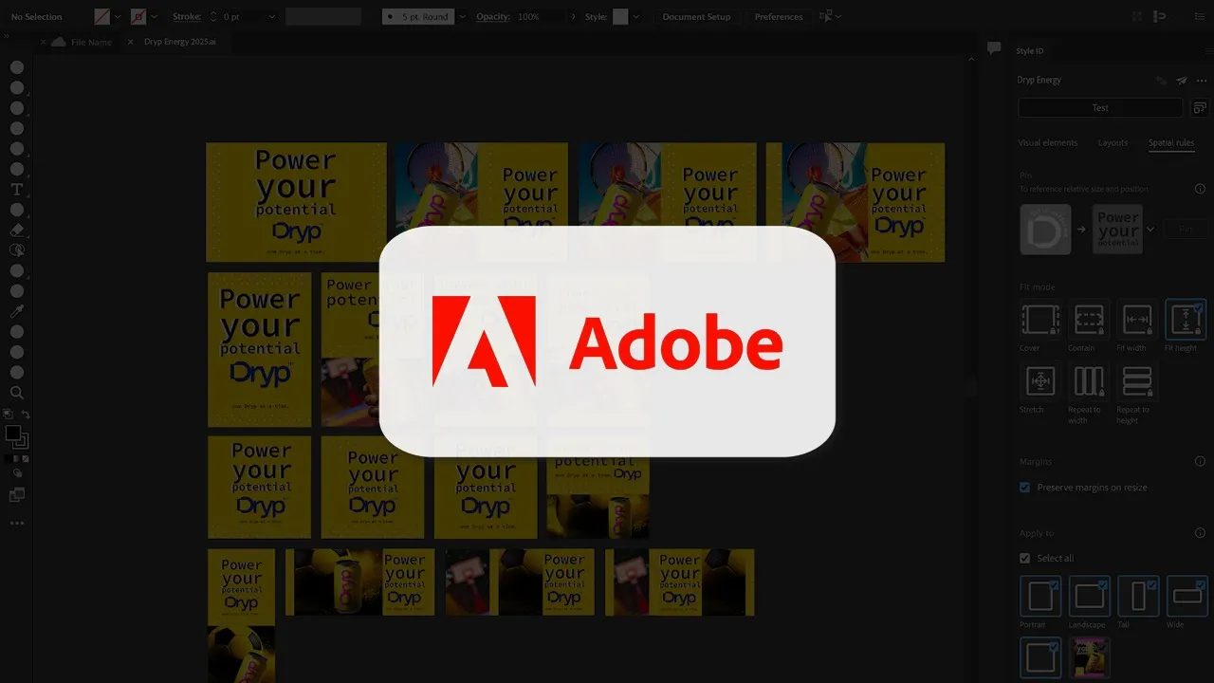Screen dimensions: 1214x683
Task: Select the Type tool in the left toolbar
Action: (16, 190)
